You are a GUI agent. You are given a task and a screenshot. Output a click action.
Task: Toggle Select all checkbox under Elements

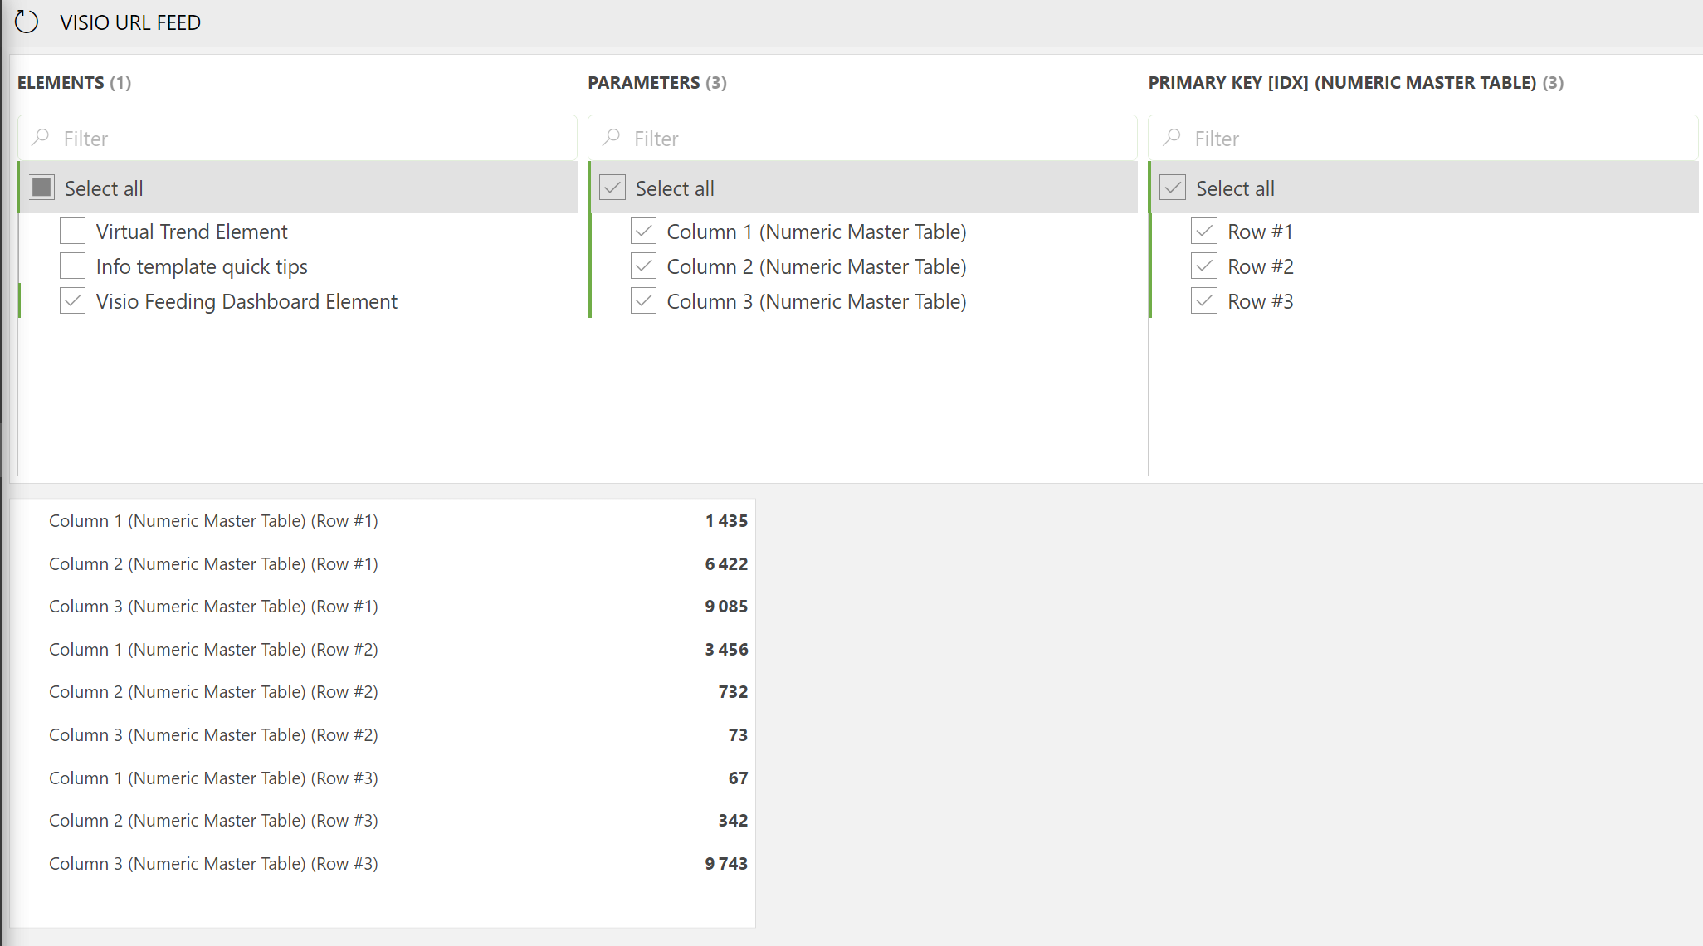(x=41, y=188)
